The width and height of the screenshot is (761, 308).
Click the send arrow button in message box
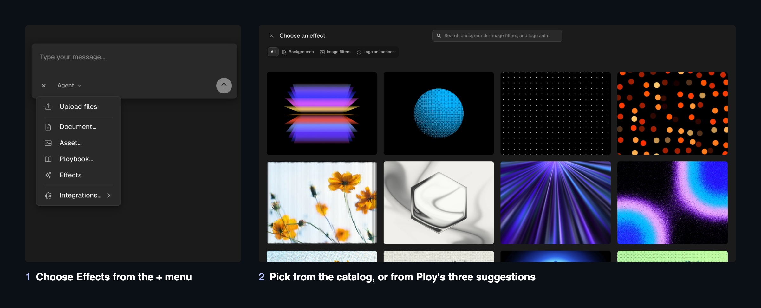pyautogui.click(x=224, y=86)
